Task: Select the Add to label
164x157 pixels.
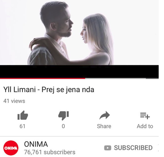Action: [x=145, y=126]
